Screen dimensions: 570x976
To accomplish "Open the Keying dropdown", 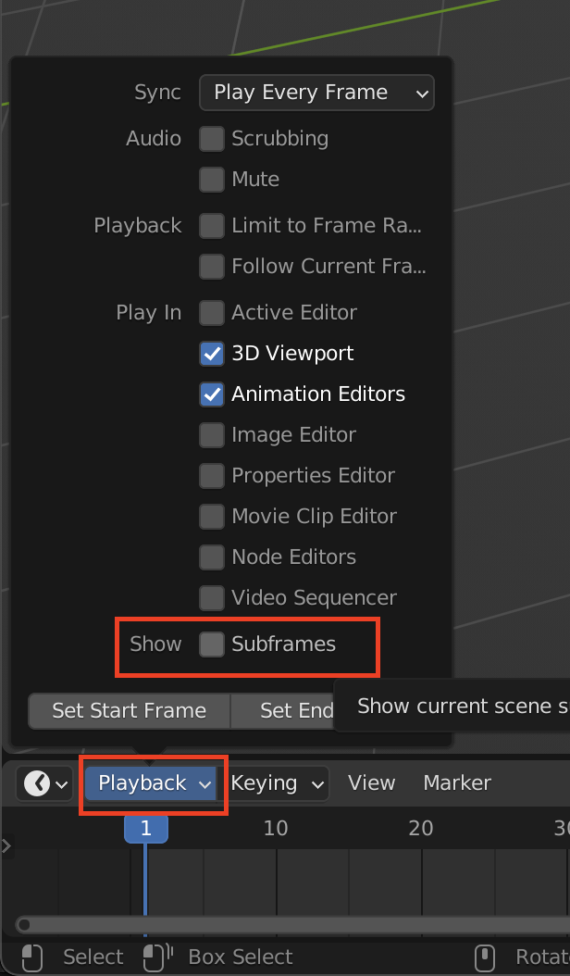I will (277, 783).
